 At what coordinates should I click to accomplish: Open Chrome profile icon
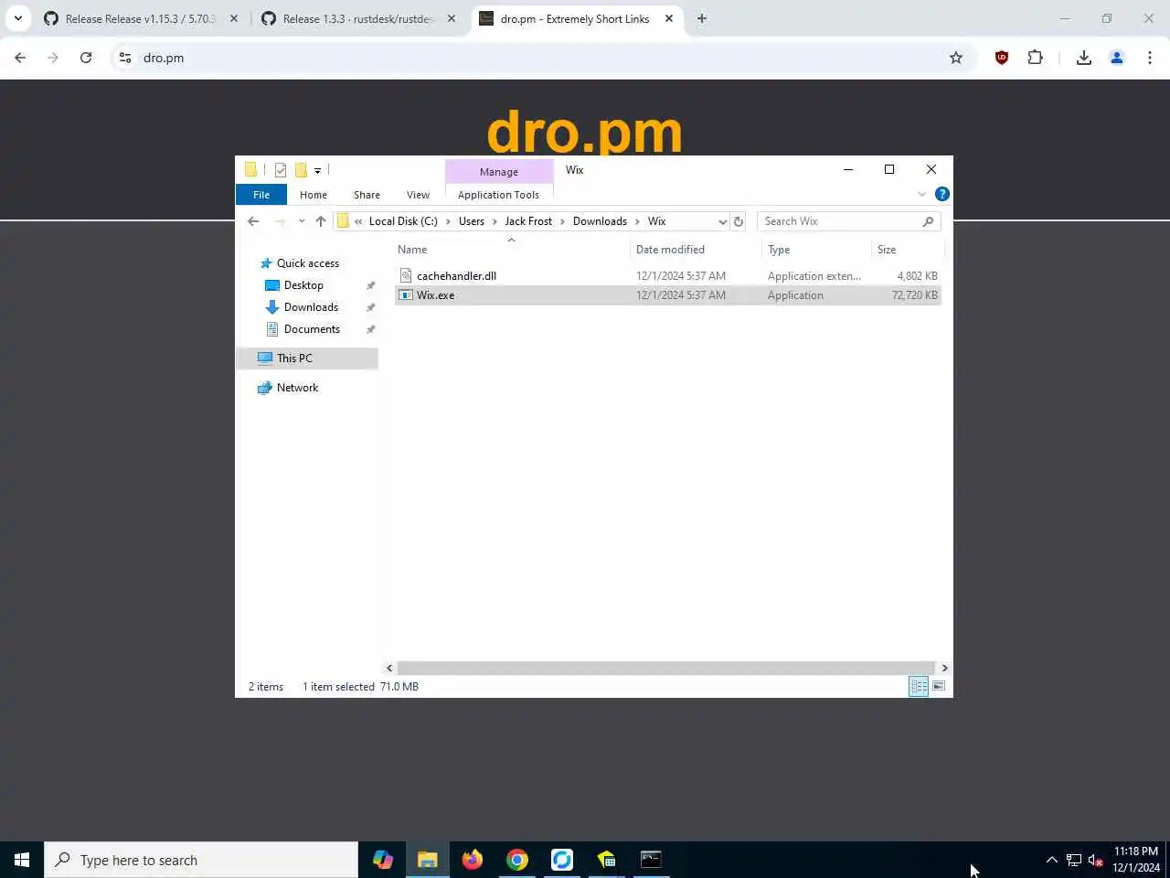pyautogui.click(x=1117, y=58)
